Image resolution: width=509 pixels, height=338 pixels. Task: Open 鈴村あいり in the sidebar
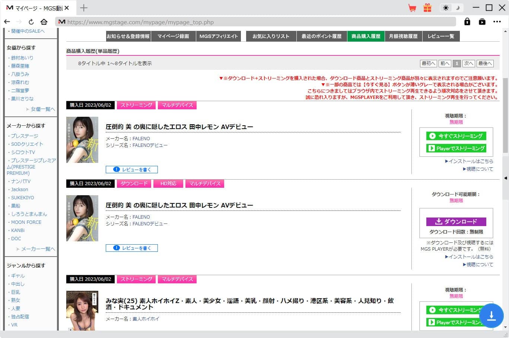point(22,58)
